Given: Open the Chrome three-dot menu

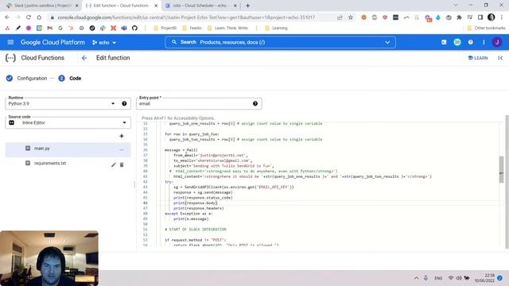Looking at the screenshot, I should (502, 17).
